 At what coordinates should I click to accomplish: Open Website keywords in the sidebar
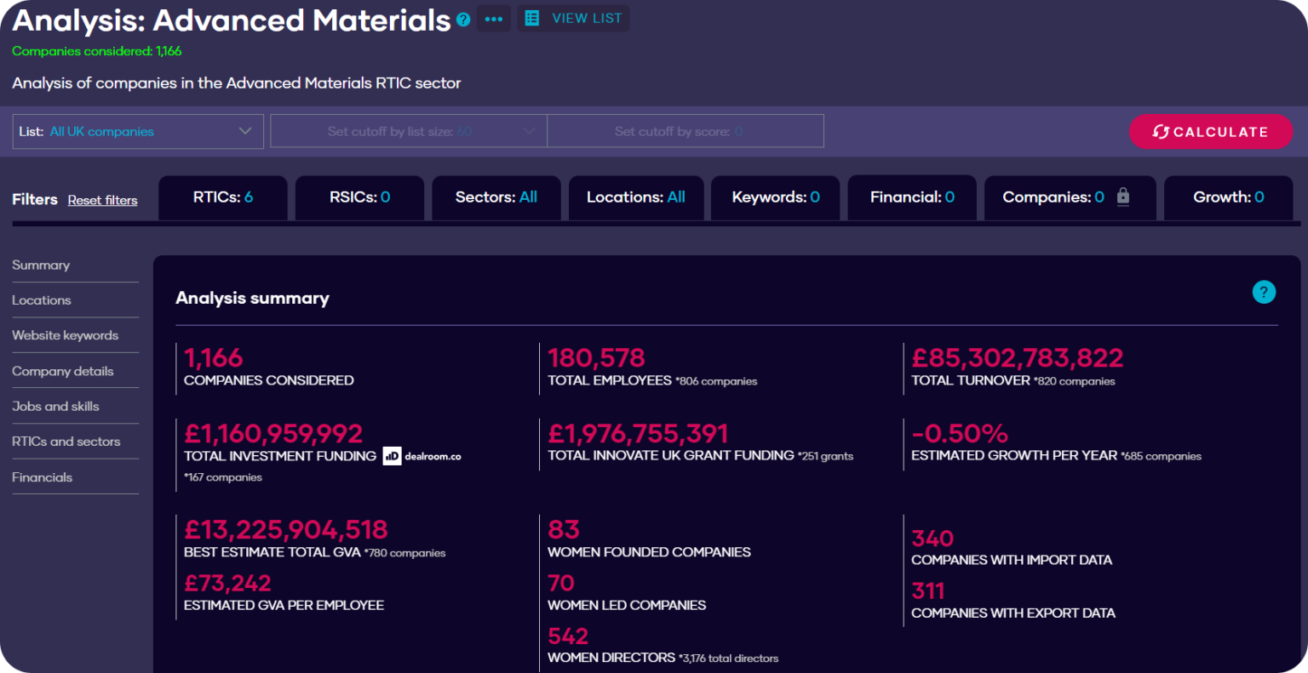click(66, 335)
